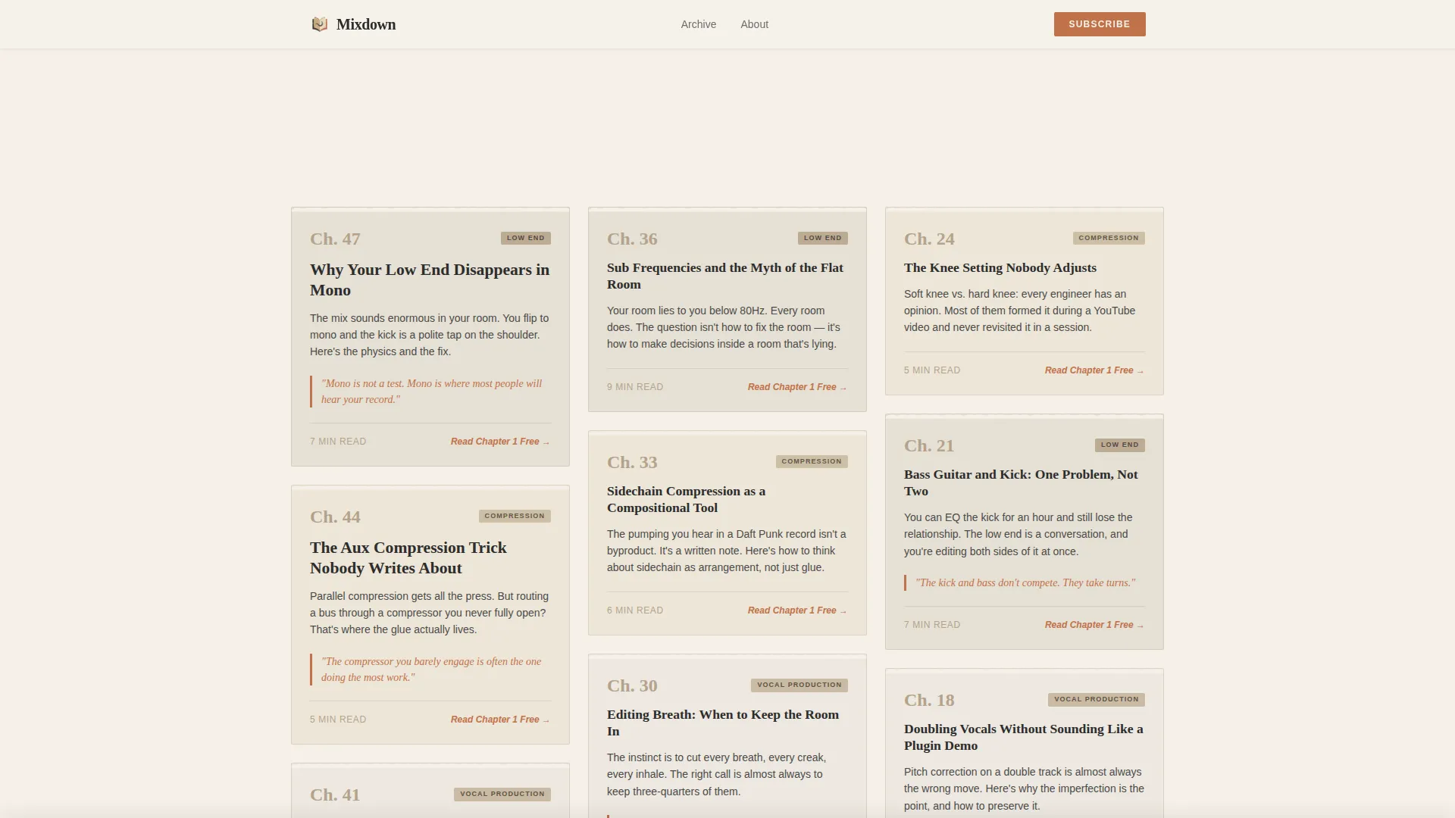Click the Mixdown book logo icon

(x=320, y=24)
